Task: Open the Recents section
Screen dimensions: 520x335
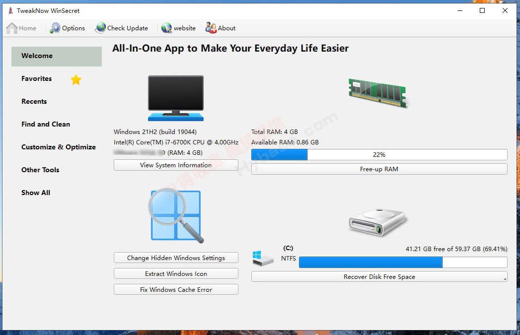Action: (34, 102)
